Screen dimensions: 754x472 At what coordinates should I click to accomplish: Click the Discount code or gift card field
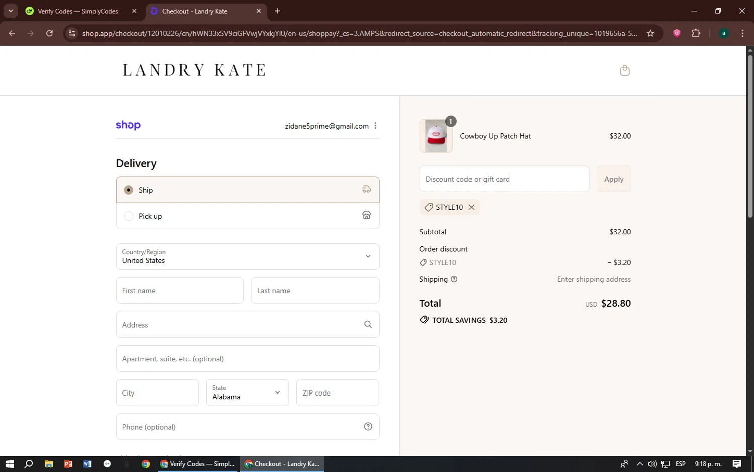point(504,179)
